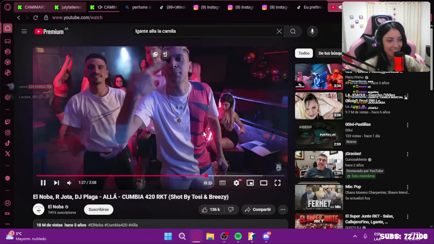Screen dimensions: 434x244
Task: Click the #ElNoba hashtag
Action: 96,225
